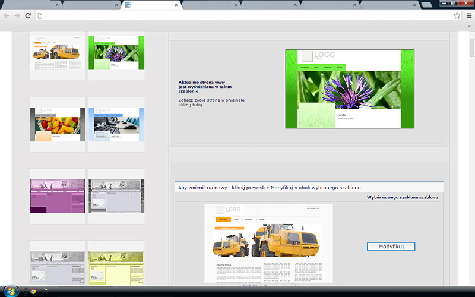Screen dimensions: 475x297
Task: Bookmark this page with the star icon
Action: point(457,15)
